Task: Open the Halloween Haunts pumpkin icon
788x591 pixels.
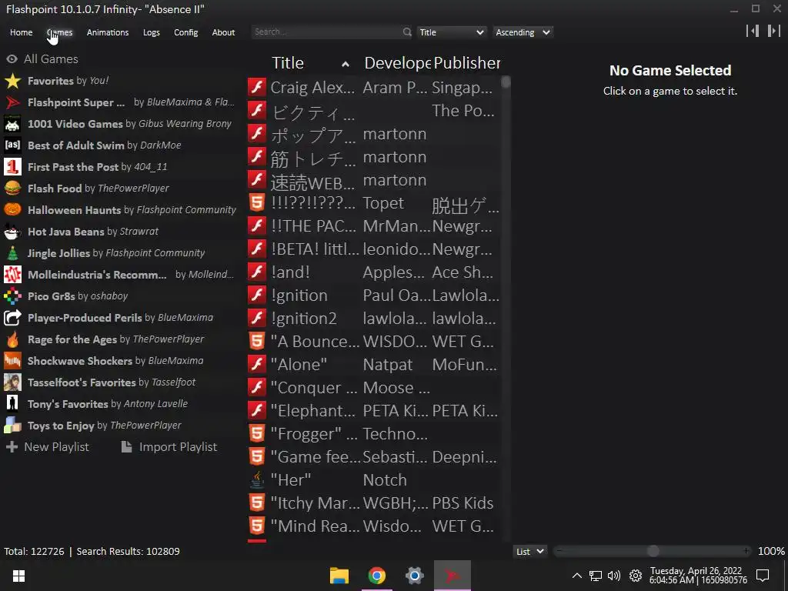Action: point(12,210)
